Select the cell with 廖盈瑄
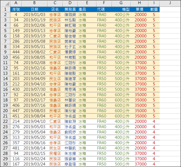This screenshot has width=181, height=167. [70, 164]
